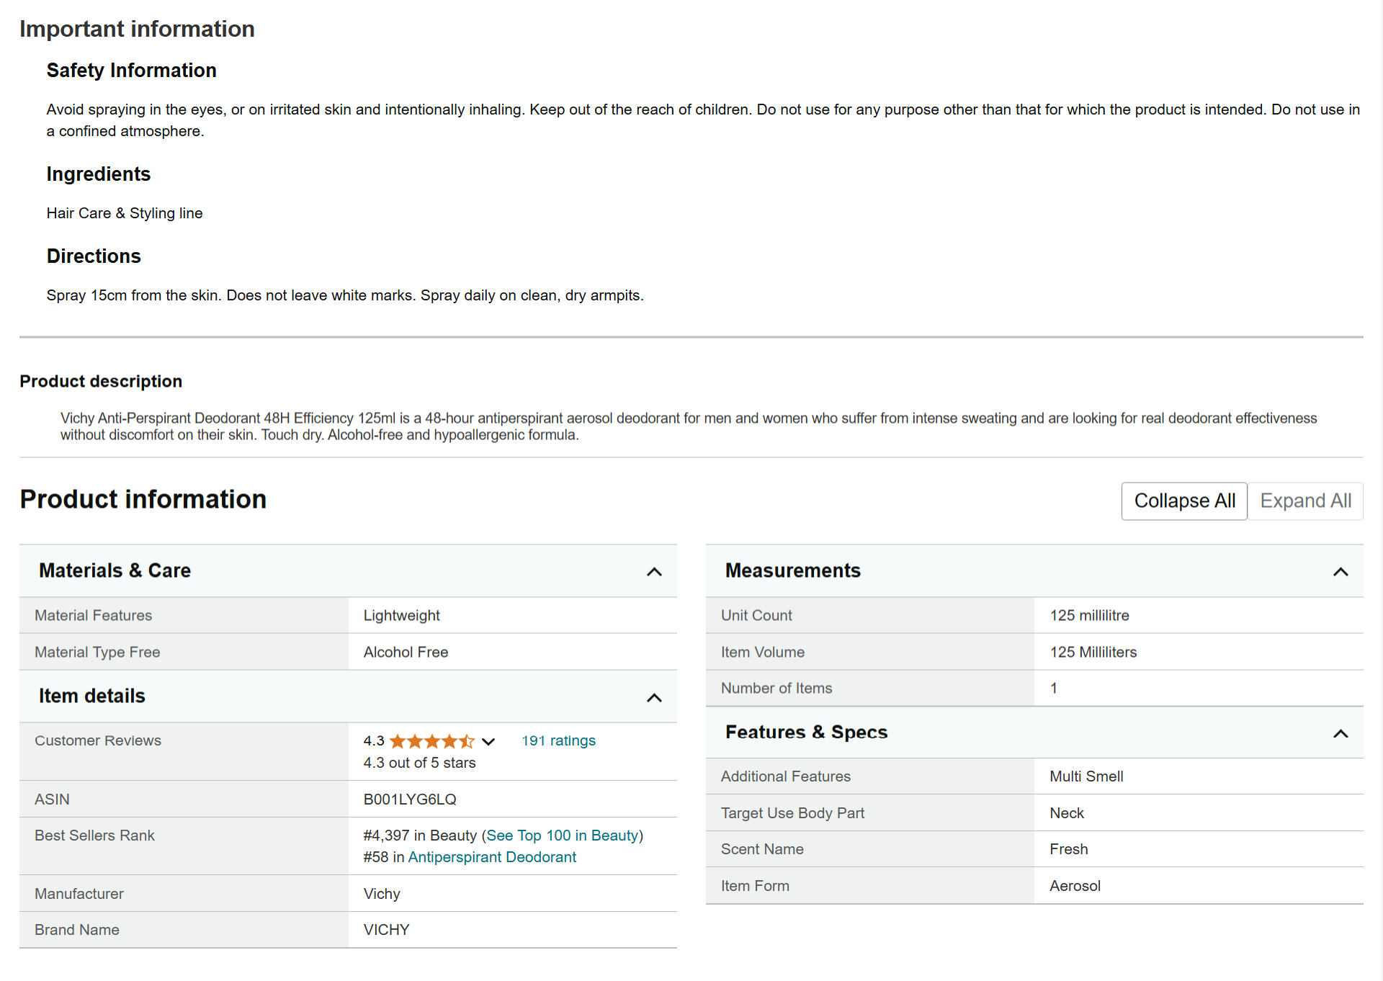Collapse the Item details section chevron

(654, 697)
